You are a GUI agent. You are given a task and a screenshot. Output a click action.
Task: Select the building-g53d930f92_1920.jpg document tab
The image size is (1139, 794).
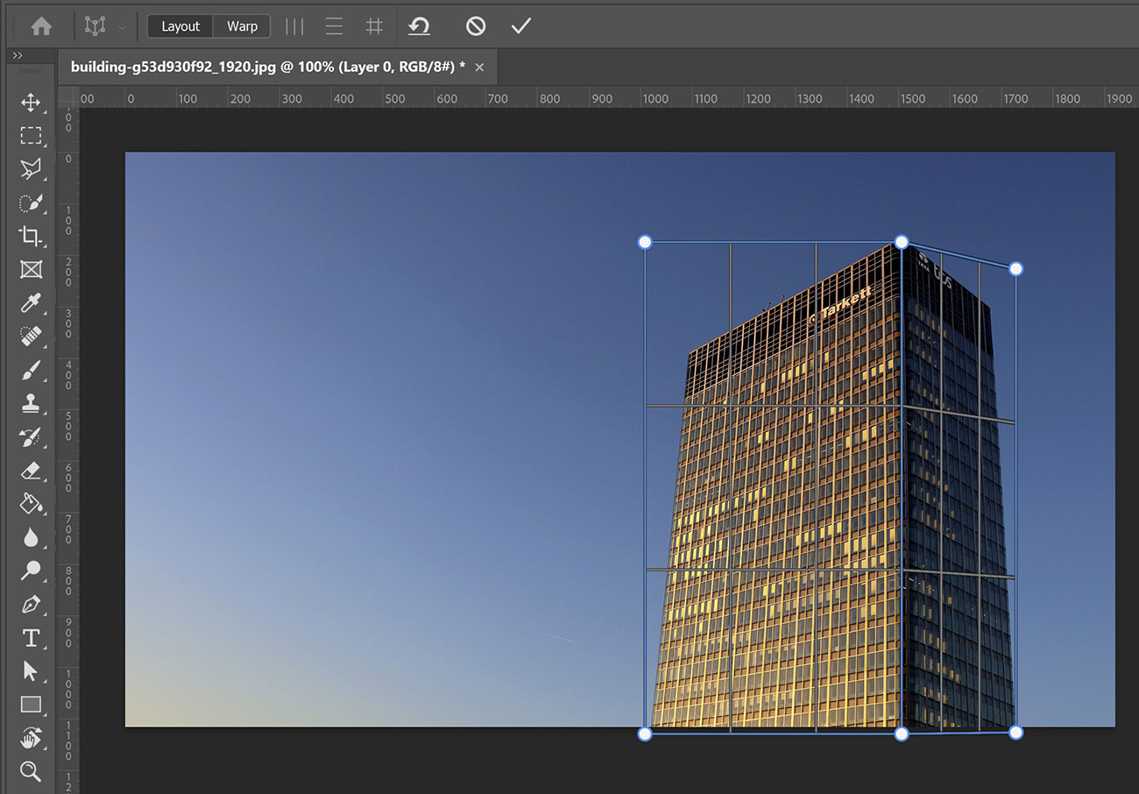263,67
